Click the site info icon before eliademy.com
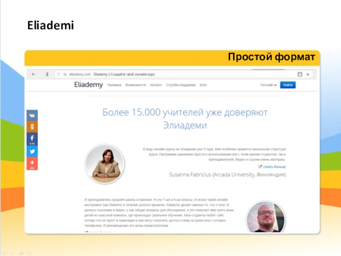 (x=65, y=74)
